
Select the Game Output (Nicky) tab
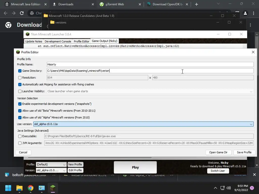pos(104,41)
